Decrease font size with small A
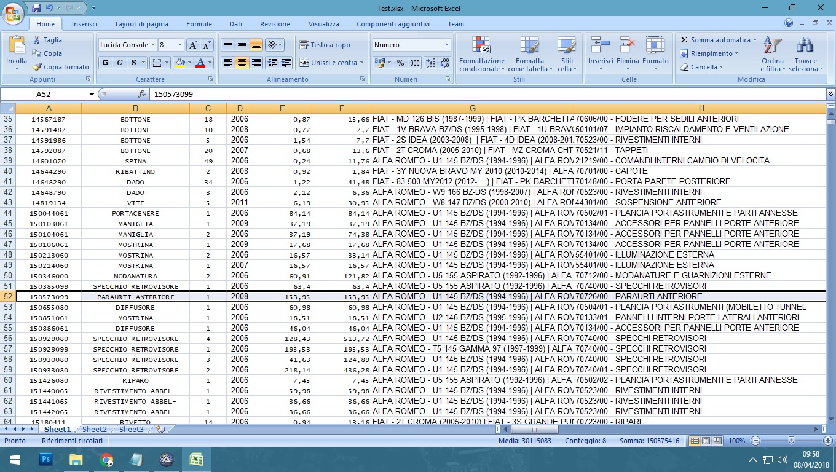 (x=207, y=45)
